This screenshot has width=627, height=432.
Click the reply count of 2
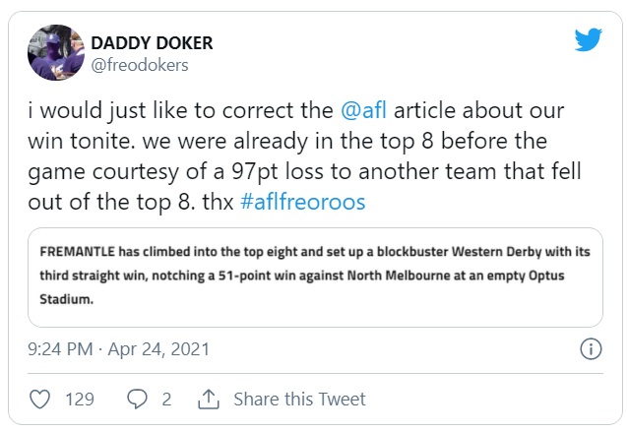point(166,399)
